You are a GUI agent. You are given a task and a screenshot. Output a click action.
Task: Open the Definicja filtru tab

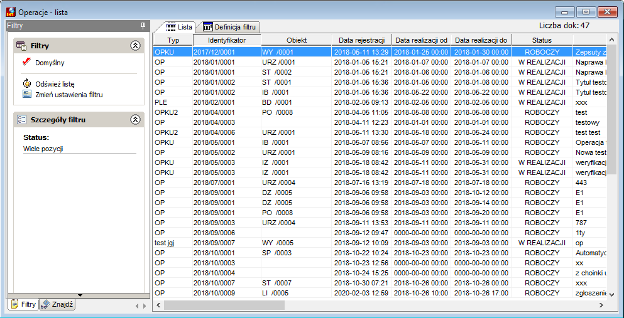click(x=229, y=27)
